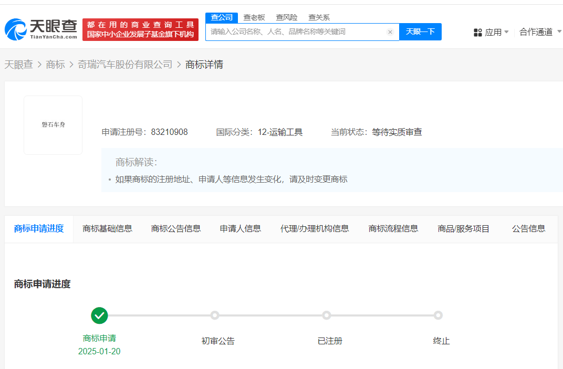The image size is (563, 369).
Task: Select 12-运输工具 classification text
Action: (280, 132)
